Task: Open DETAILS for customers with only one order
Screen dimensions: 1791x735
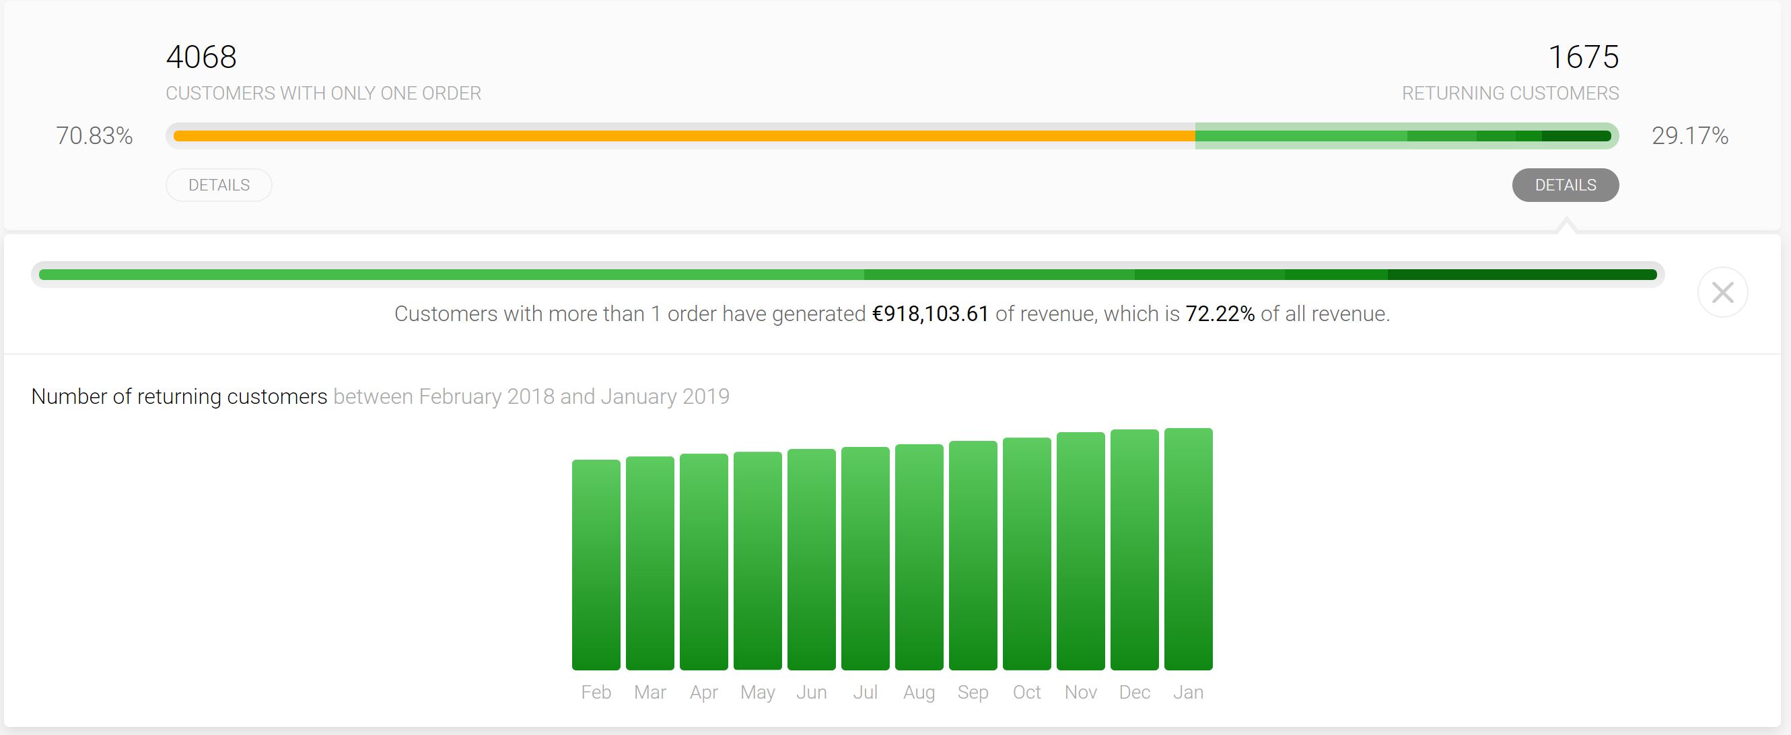Action: click(219, 185)
